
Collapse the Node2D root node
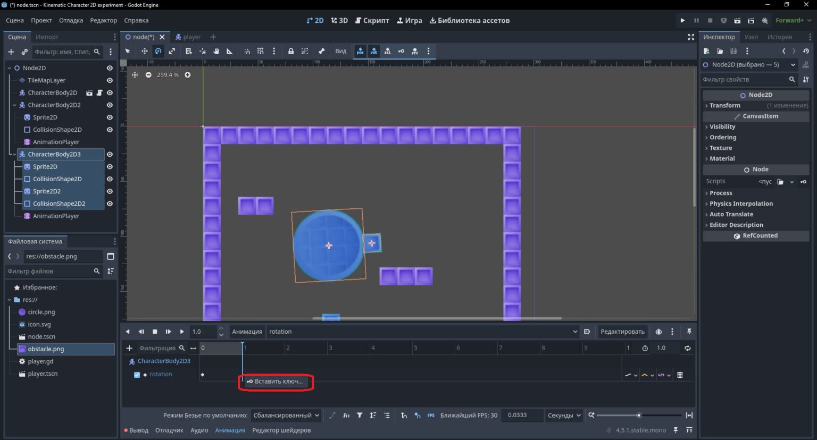[x=10, y=68]
